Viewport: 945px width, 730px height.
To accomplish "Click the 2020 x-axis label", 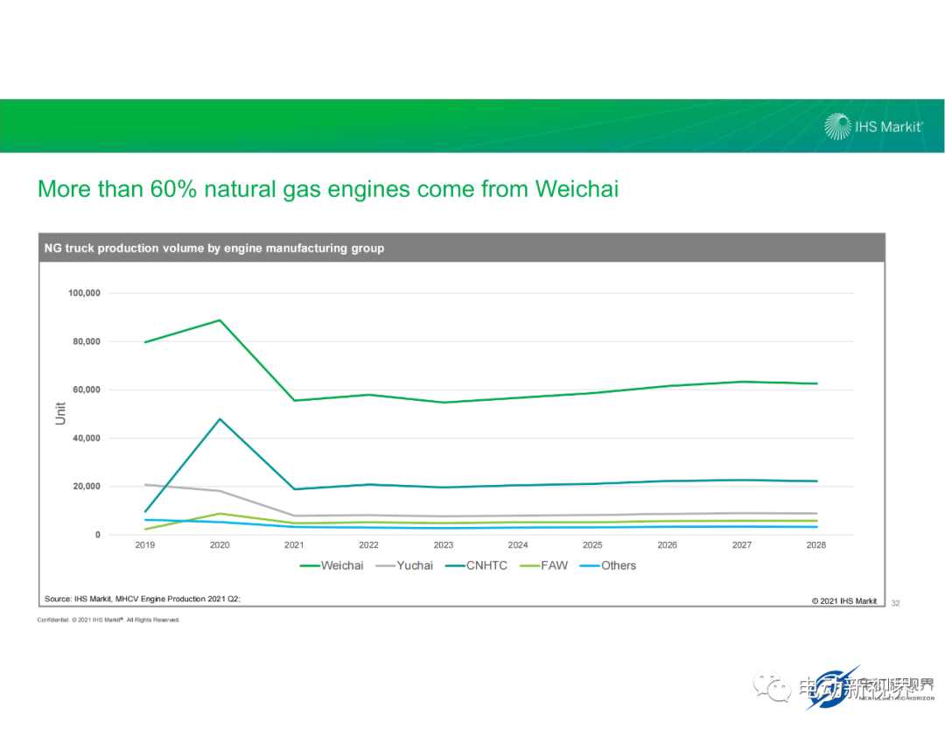I will coord(220,545).
